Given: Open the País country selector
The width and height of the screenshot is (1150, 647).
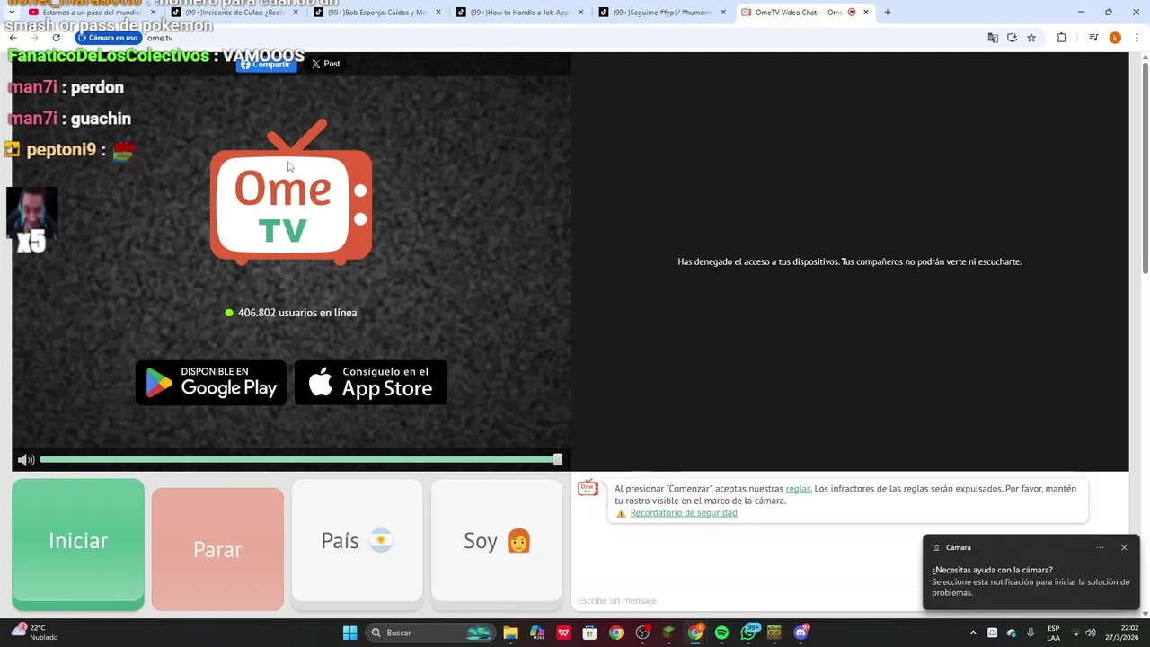Looking at the screenshot, I should tap(357, 540).
